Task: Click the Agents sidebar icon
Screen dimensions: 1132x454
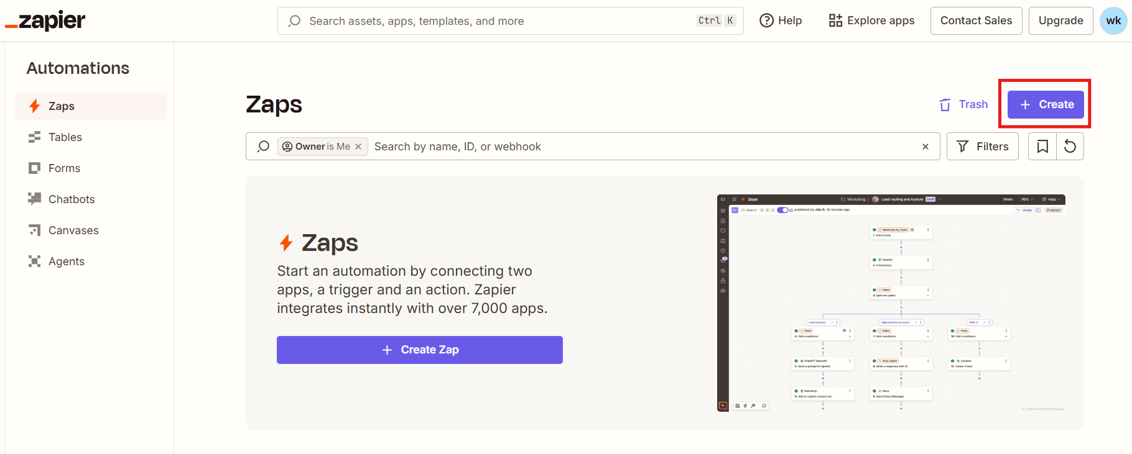Action: 35,261
